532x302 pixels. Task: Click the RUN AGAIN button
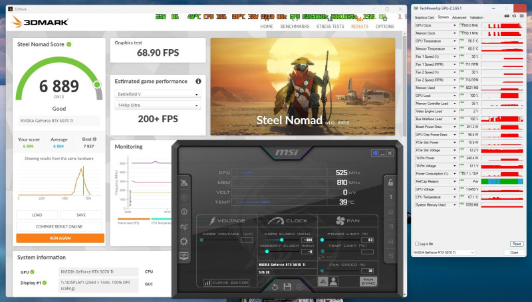click(x=60, y=238)
